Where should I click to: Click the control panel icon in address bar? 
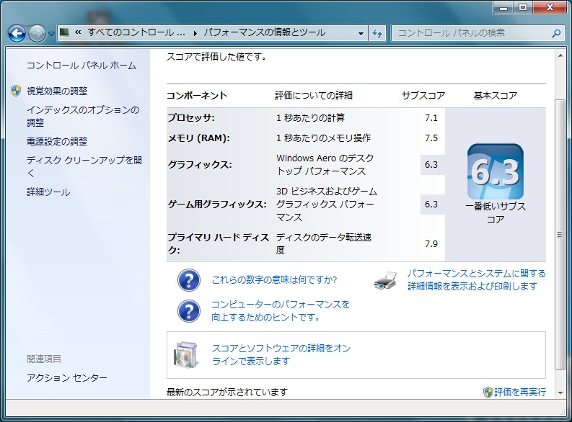(64, 32)
